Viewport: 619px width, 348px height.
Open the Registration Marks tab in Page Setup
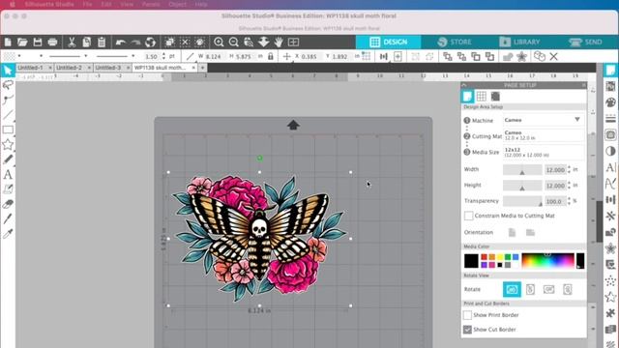tap(495, 97)
